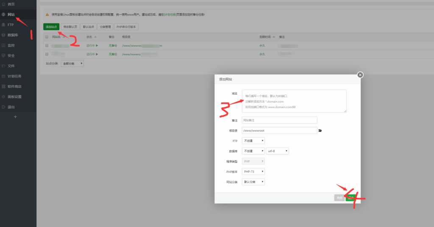Open the 数据库 database sidebar icon
This screenshot has width=434, height=227.
pos(4,35)
